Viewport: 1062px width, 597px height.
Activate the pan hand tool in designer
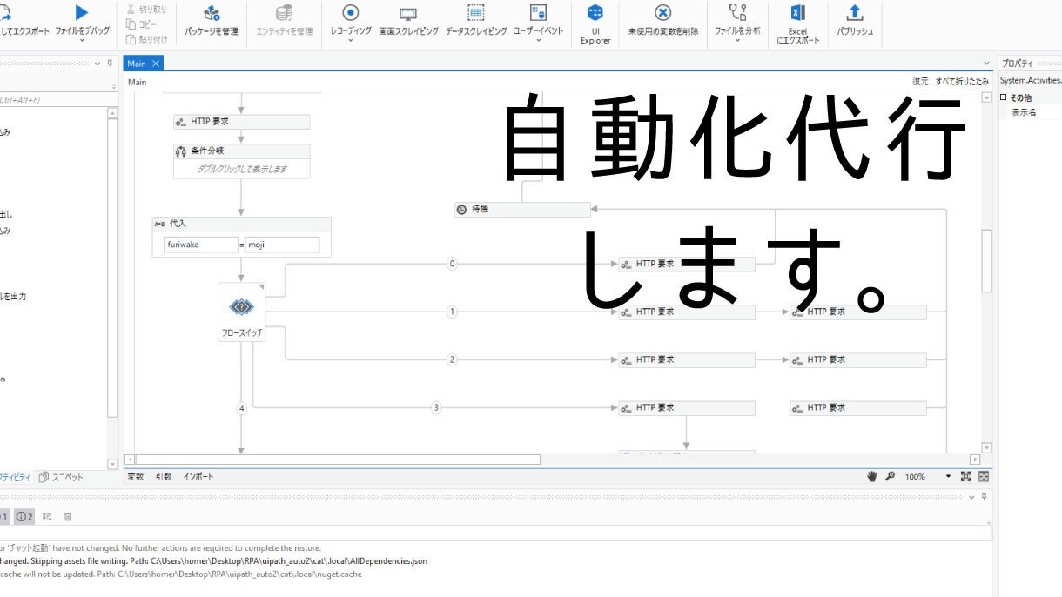click(x=872, y=477)
